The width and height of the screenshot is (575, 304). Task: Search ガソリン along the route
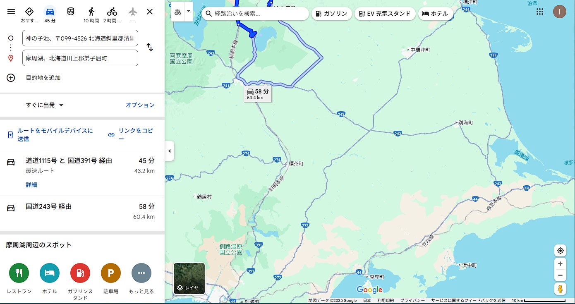click(x=331, y=14)
